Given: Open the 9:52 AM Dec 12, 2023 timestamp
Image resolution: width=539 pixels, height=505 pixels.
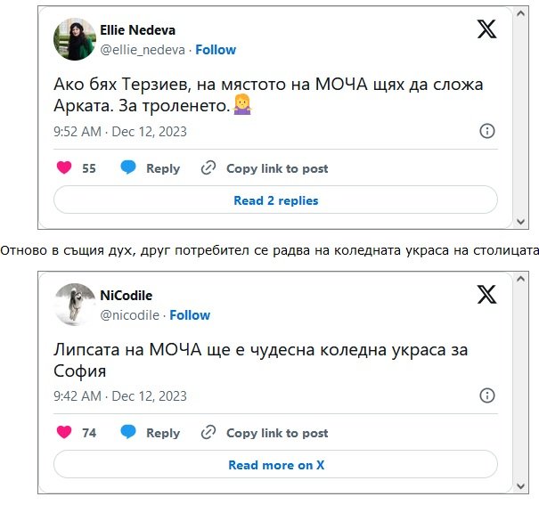Looking at the screenshot, I should [x=120, y=132].
